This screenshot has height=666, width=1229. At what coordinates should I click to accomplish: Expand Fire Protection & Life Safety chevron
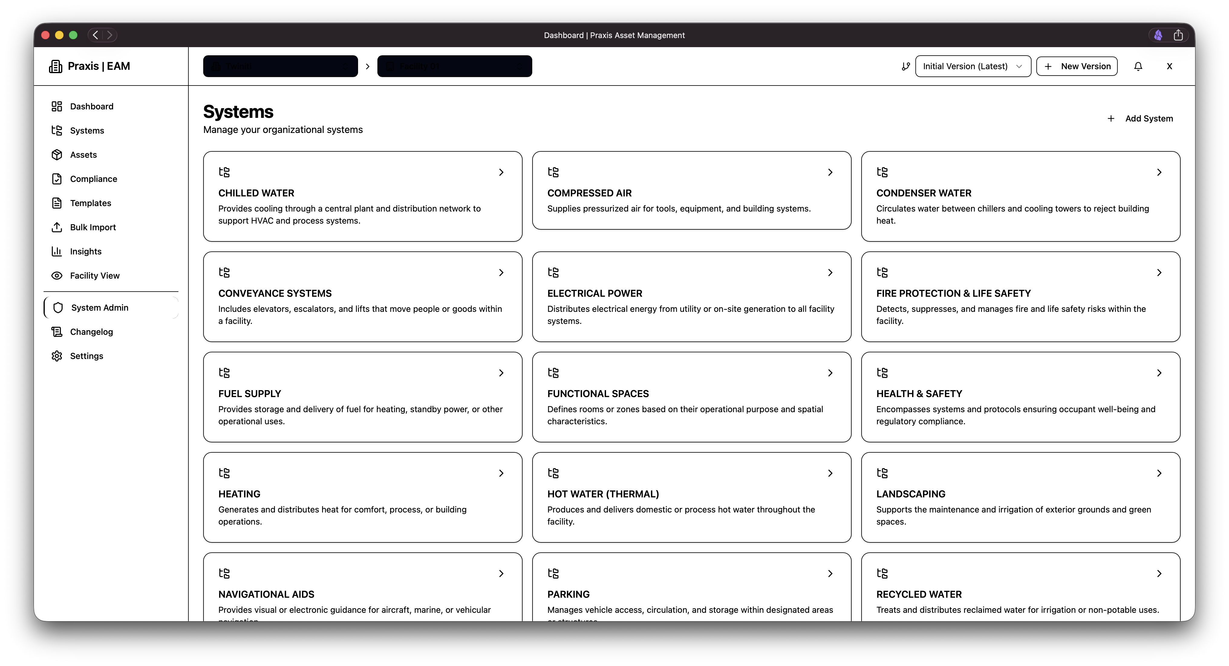click(x=1159, y=272)
